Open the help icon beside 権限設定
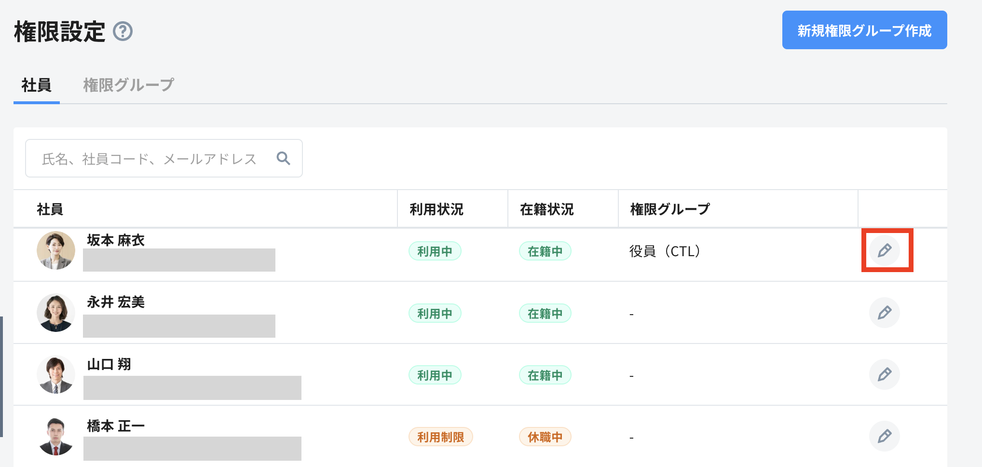 point(123,32)
